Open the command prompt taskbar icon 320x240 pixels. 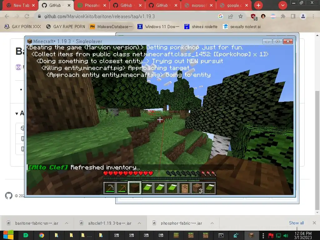coord(221,235)
